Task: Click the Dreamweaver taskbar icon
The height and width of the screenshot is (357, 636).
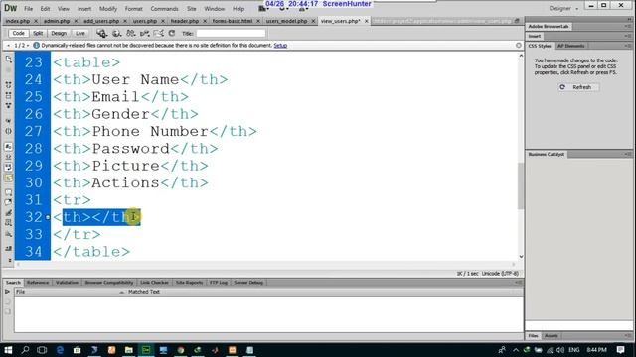Action: click(x=146, y=350)
